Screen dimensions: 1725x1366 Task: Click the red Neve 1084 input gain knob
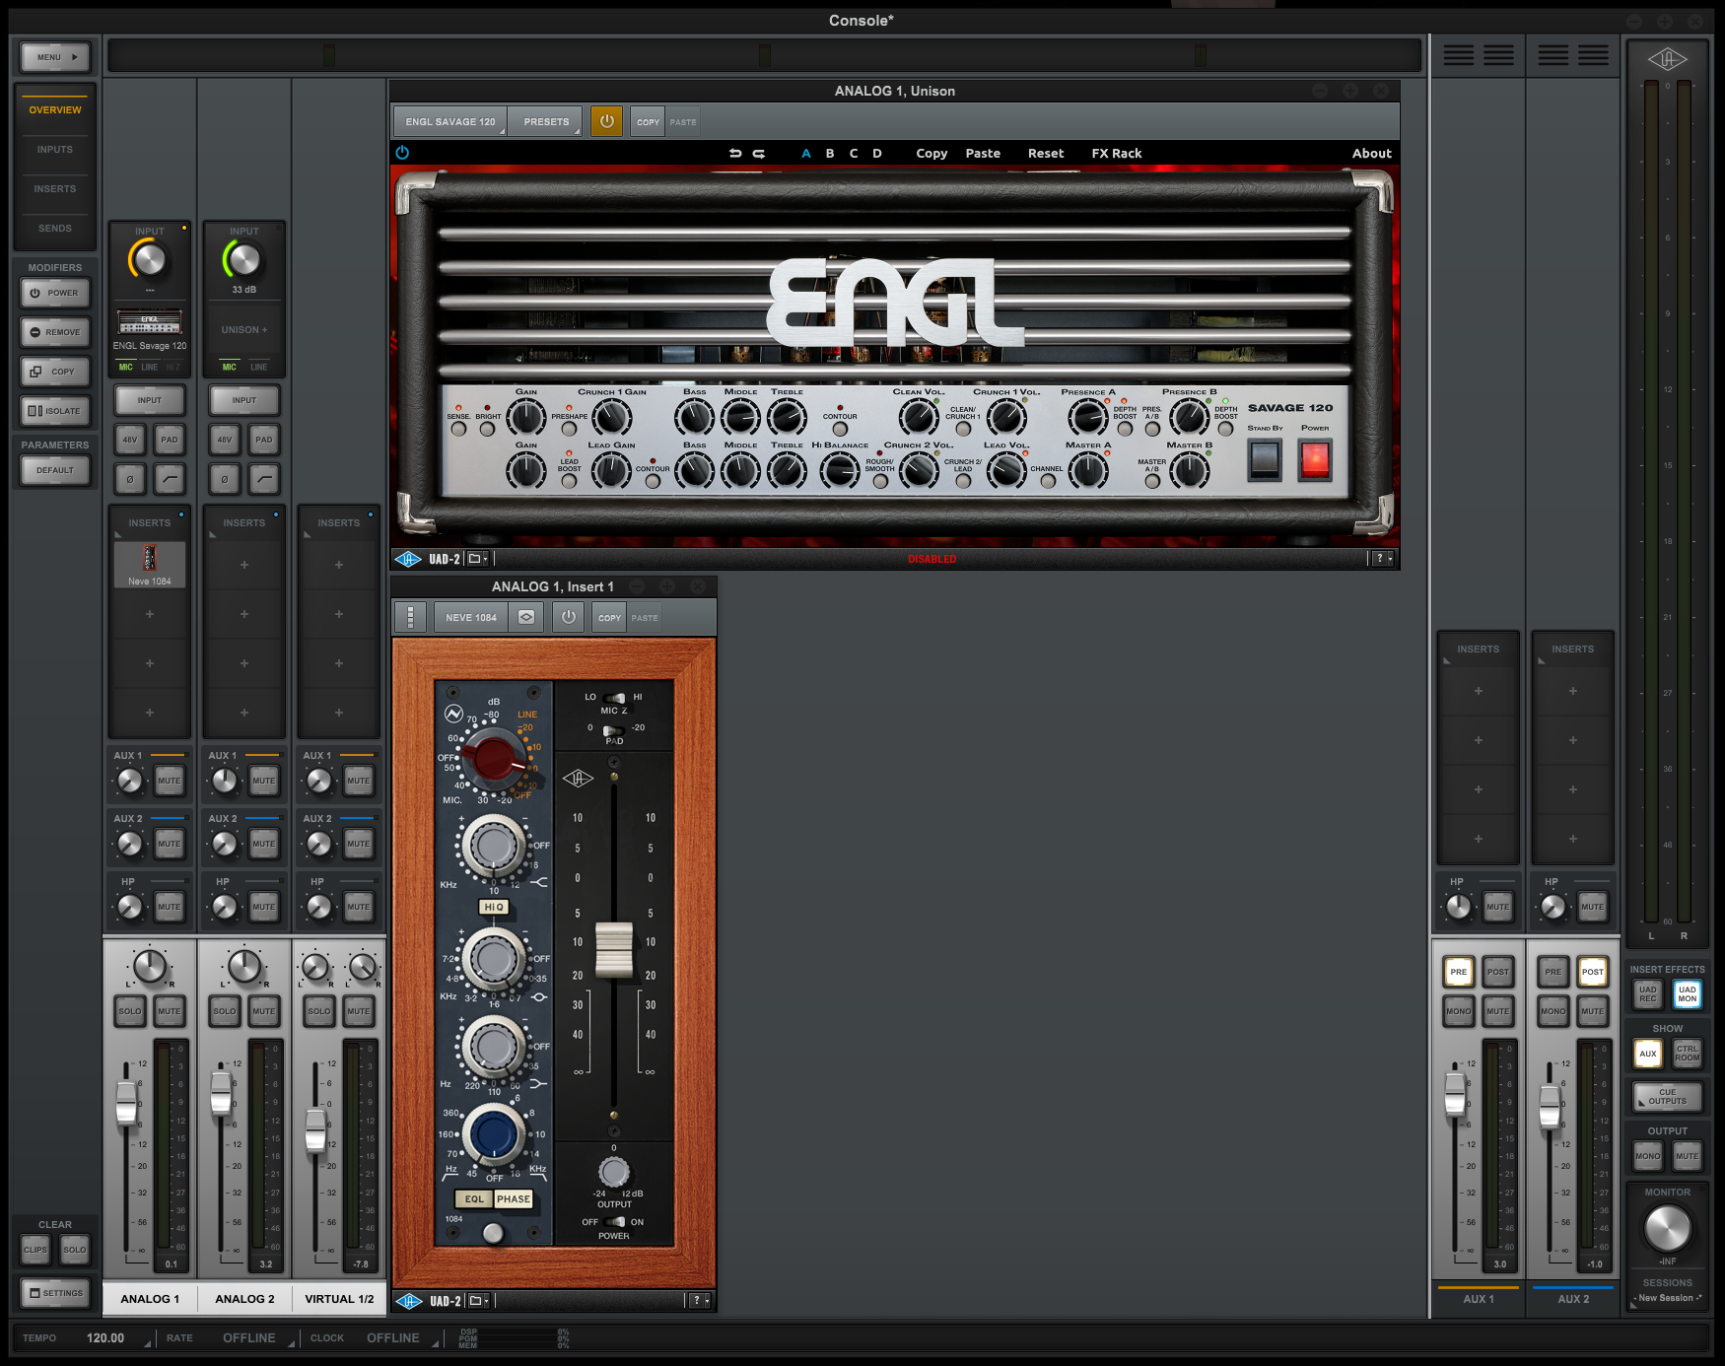point(494,758)
